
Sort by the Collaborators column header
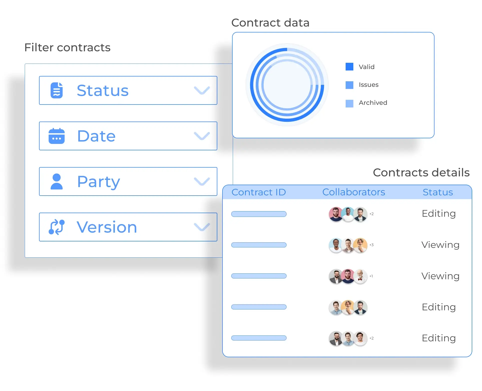(x=354, y=192)
